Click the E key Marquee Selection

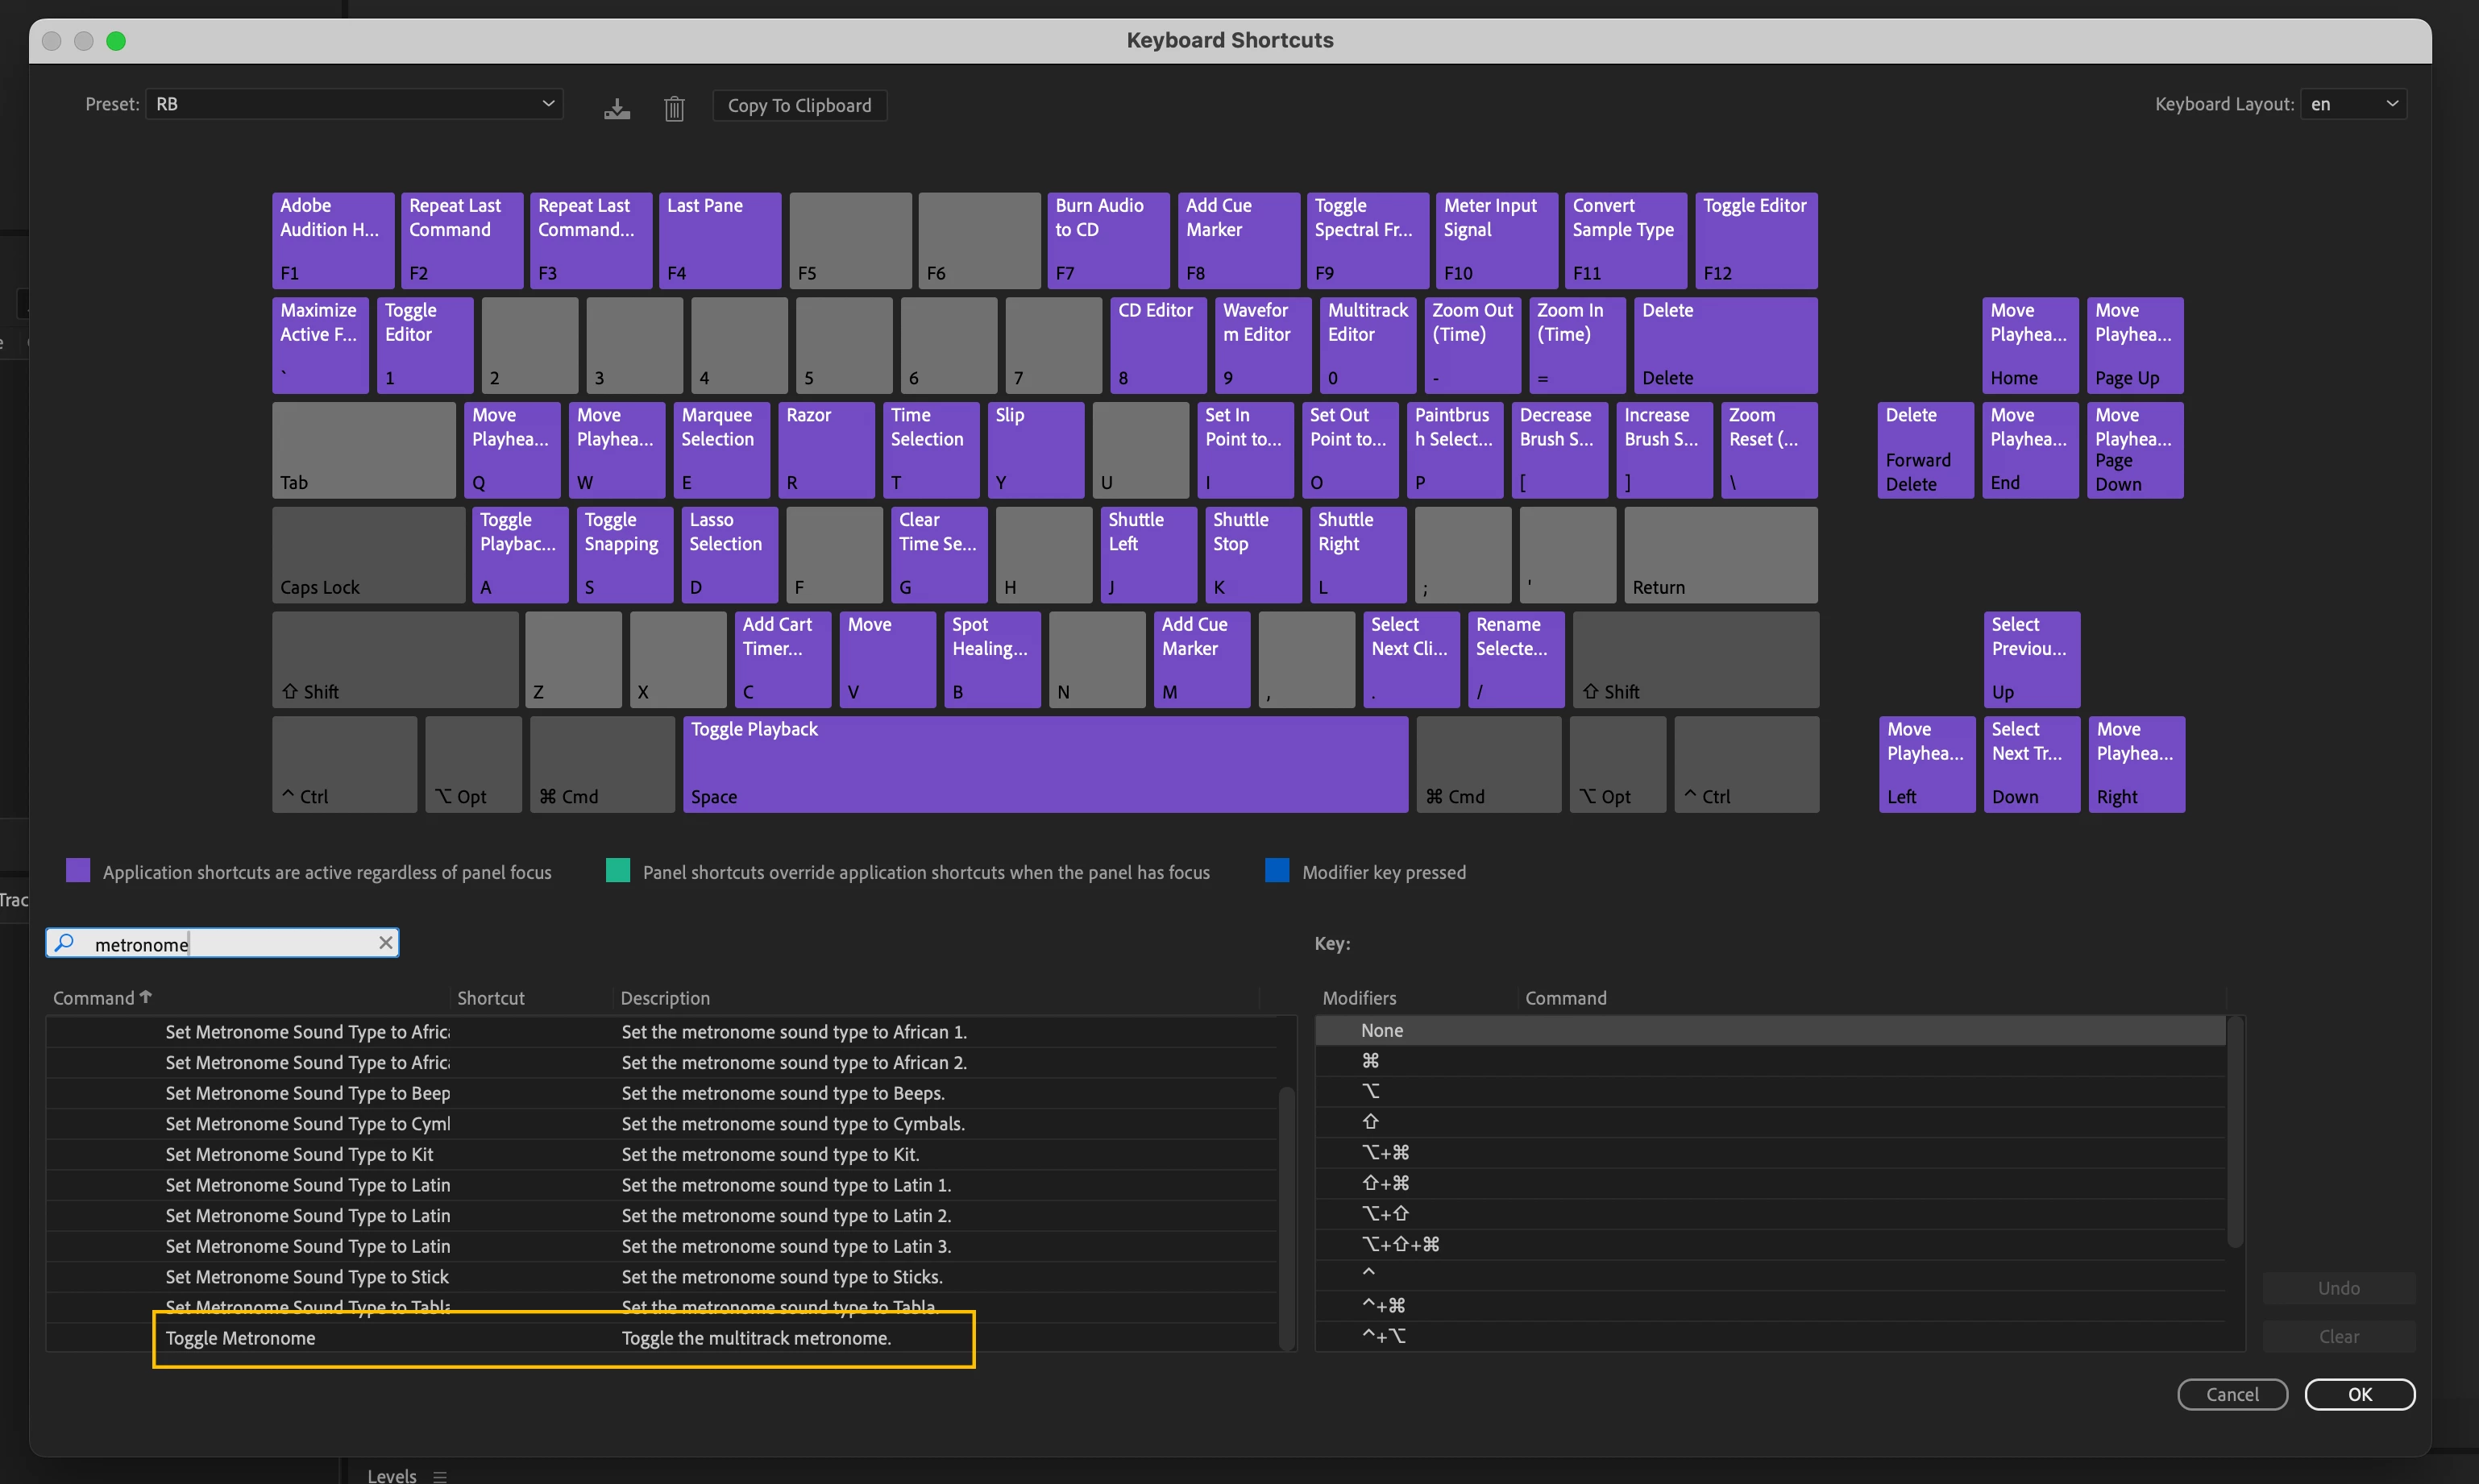click(721, 450)
